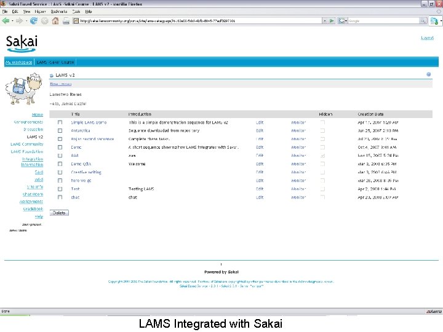Check the box for Simple LAMS Demo
The image size is (443, 332).
(x=60, y=122)
